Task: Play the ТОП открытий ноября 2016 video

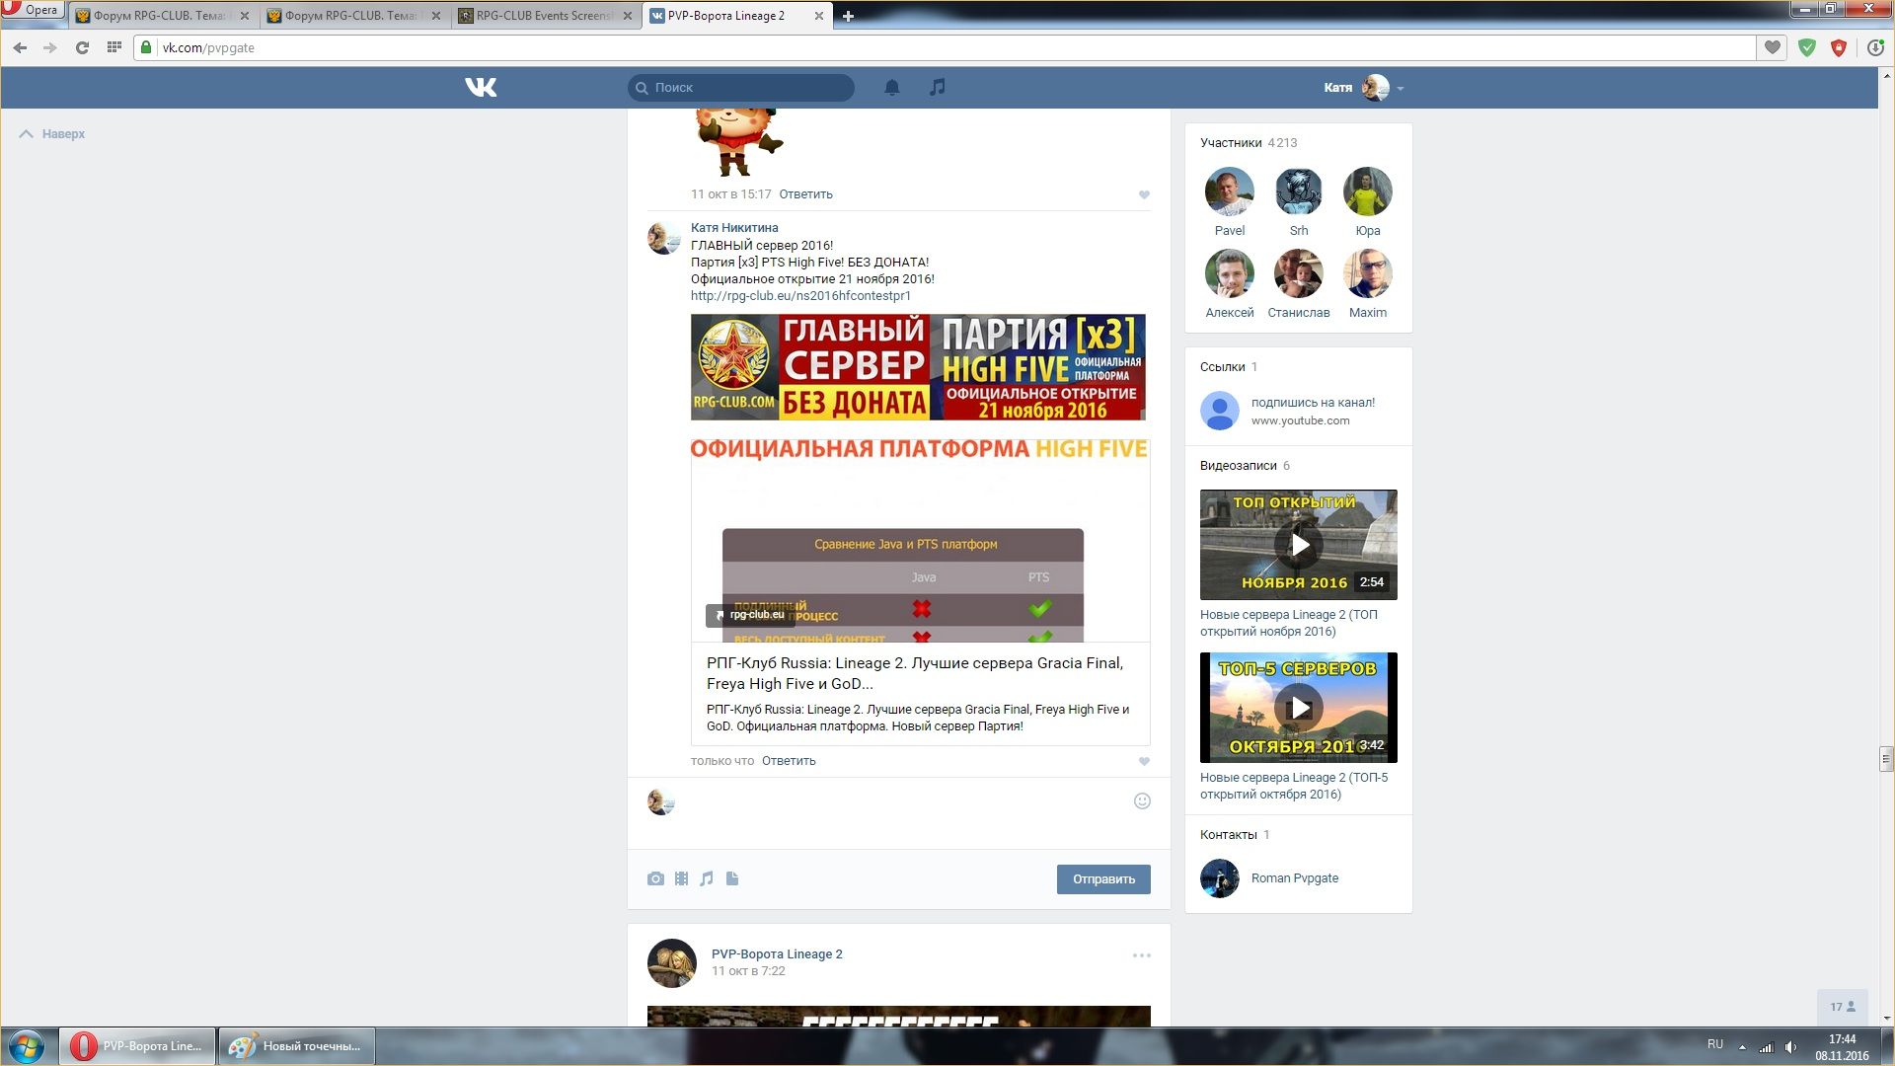Action: point(1298,545)
